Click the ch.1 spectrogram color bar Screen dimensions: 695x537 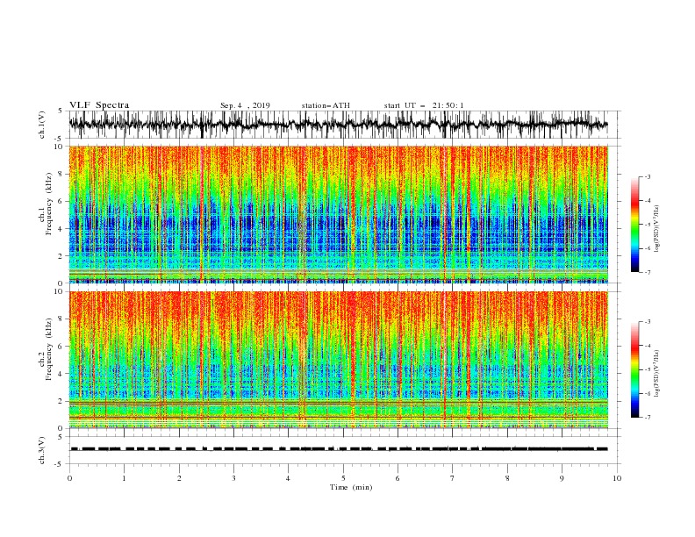[x=634, y=225]
